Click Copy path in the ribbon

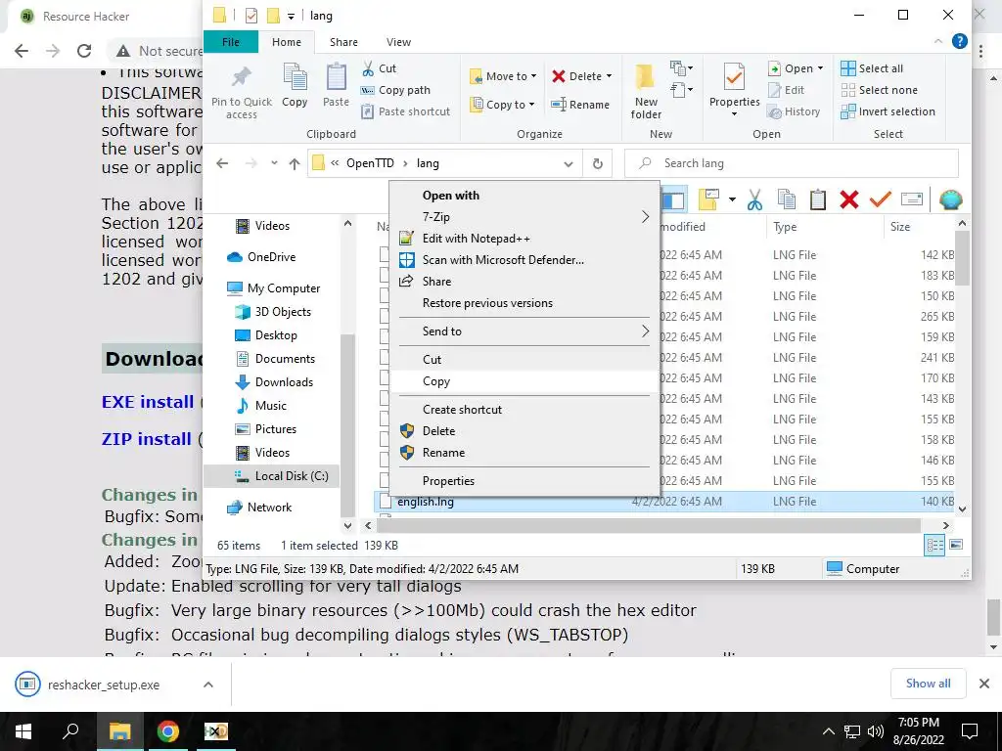tap(395, 90)
